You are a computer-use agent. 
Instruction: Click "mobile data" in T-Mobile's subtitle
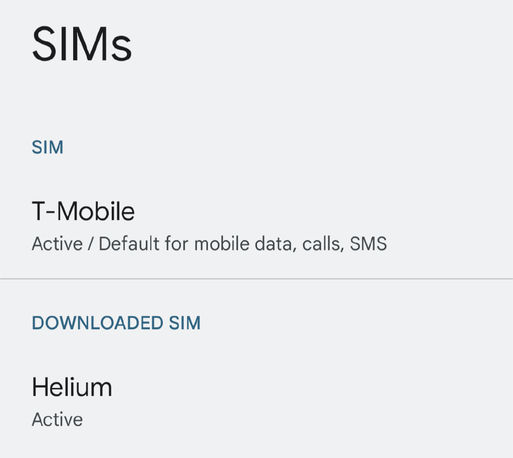point(245,244)
